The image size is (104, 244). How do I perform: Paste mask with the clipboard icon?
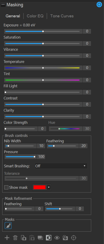[x=32, y=238]
